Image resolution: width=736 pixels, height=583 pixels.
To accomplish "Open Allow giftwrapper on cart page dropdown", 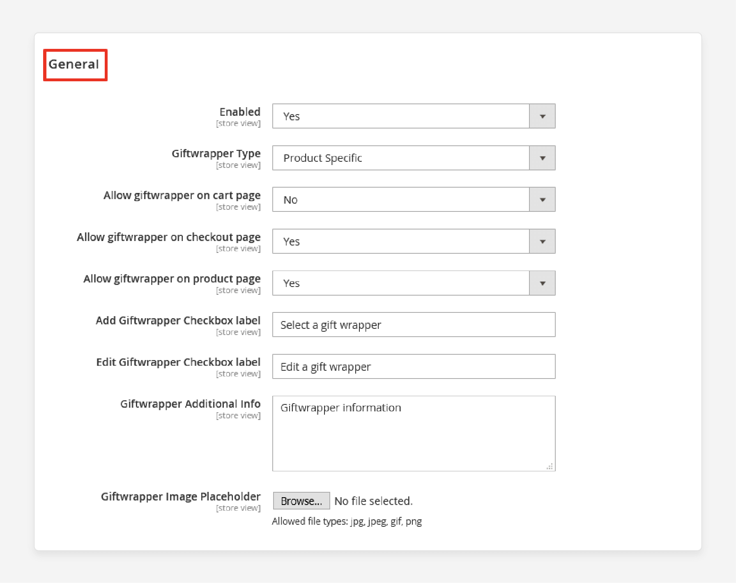I will 414,200.
